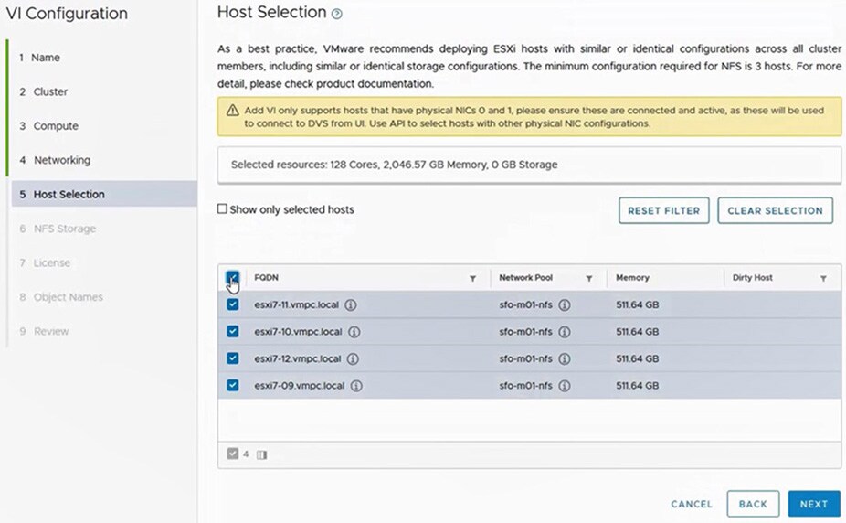Click network pool info icon in last row
The image size is (846, 523).
[565, 386]
